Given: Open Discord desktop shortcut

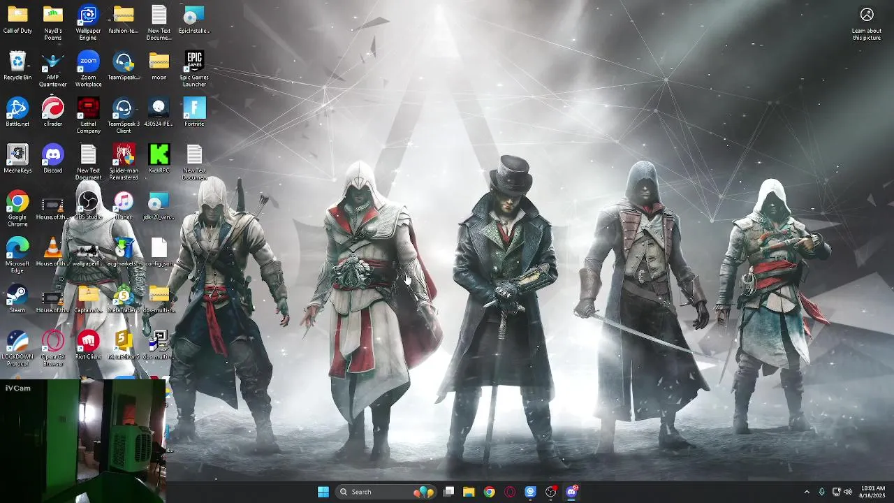Looking at the screenshot, I should coord(53,160).
